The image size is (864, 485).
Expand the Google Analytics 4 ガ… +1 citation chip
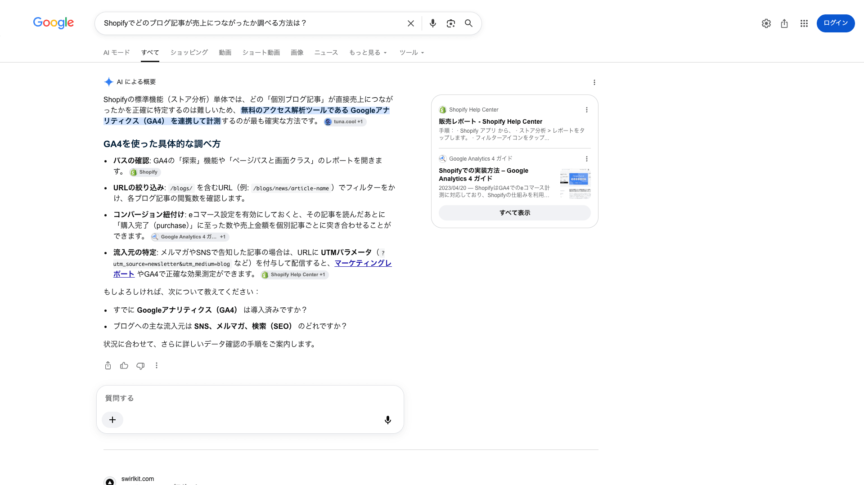click(x=190, y=237)
